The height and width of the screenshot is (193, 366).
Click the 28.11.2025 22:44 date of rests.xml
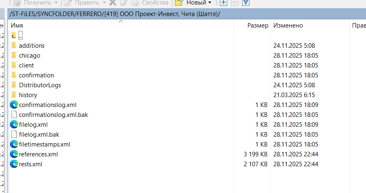point(296,164)
